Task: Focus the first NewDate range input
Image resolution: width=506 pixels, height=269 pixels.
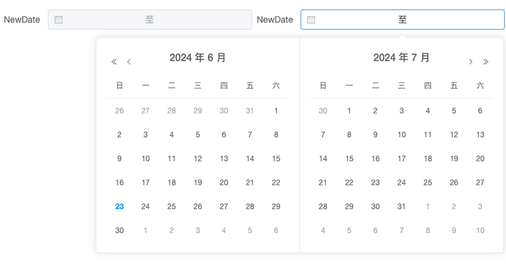Action: [150, 20]
